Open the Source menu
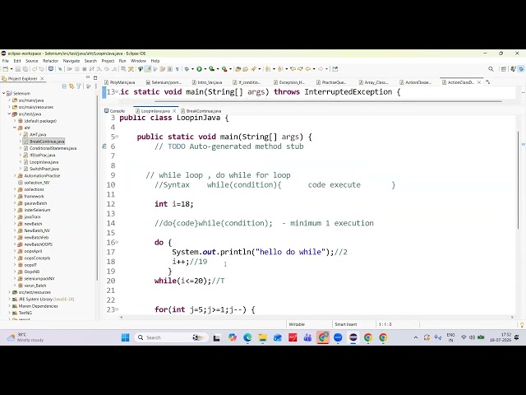 coord(32,61)
